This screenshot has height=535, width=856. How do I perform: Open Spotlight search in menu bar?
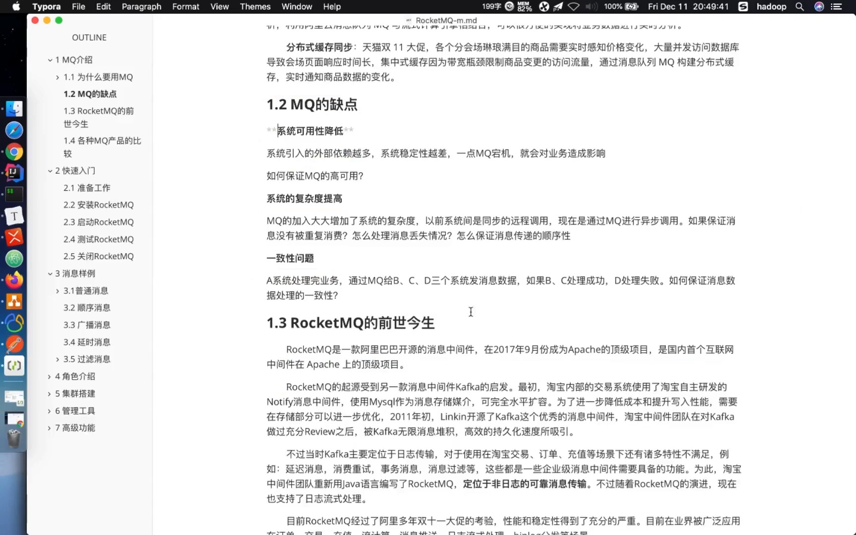click(x=800, y=6)
